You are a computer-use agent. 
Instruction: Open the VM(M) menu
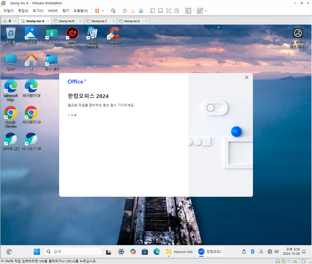tap(53, 11)
